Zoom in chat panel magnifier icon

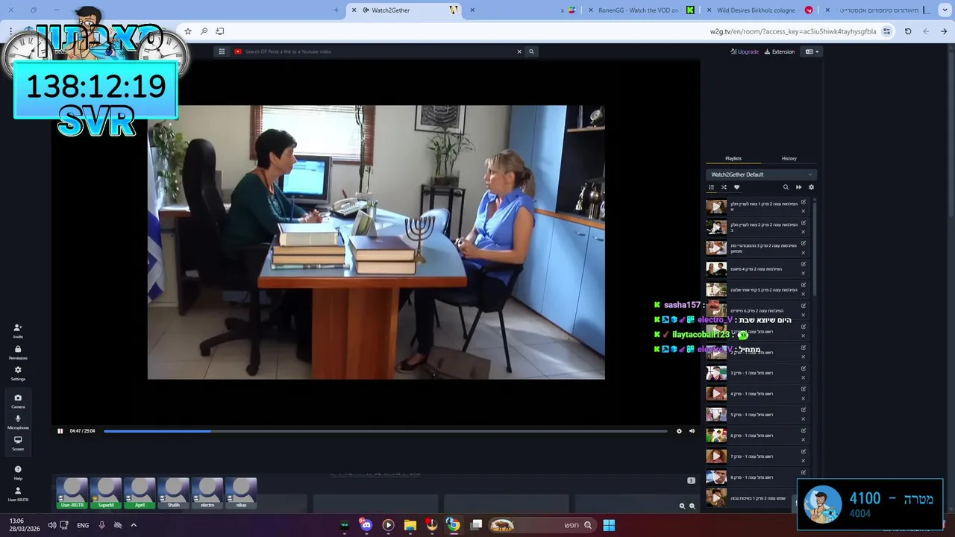682,506
